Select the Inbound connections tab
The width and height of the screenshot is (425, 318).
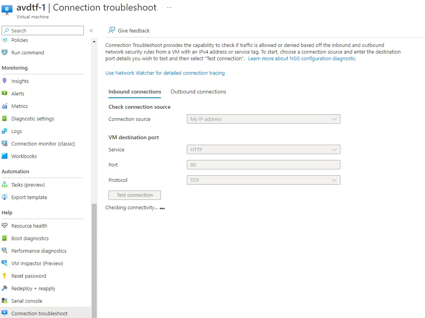tap(135, 92)
